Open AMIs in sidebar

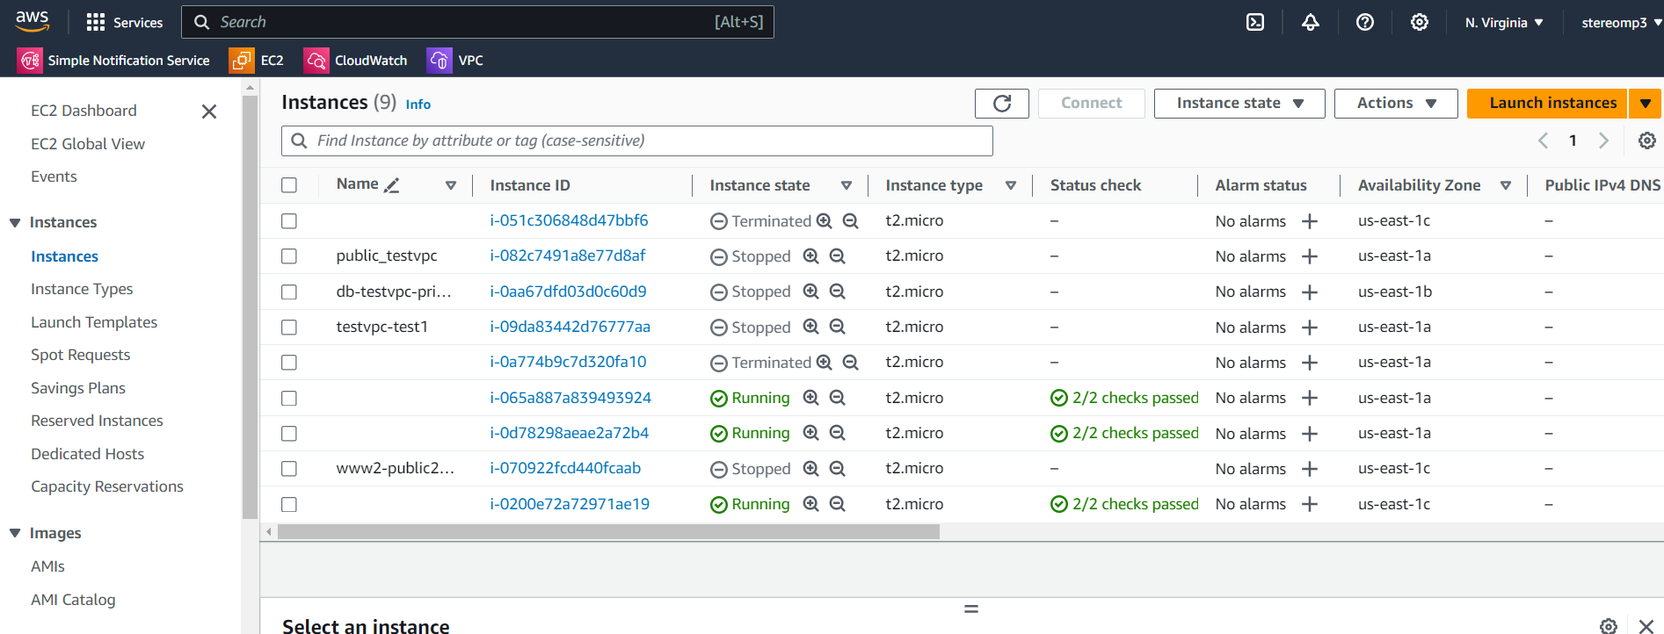pyautogui.click(x=47, y=566)
